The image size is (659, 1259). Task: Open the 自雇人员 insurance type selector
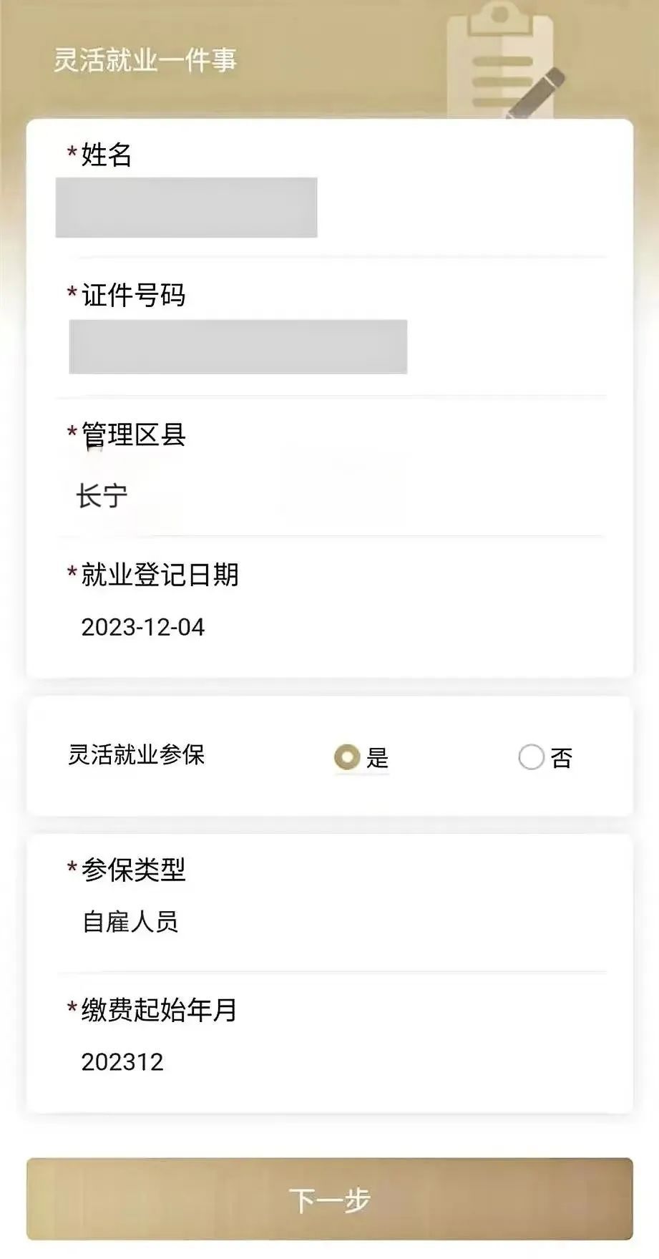130,922
